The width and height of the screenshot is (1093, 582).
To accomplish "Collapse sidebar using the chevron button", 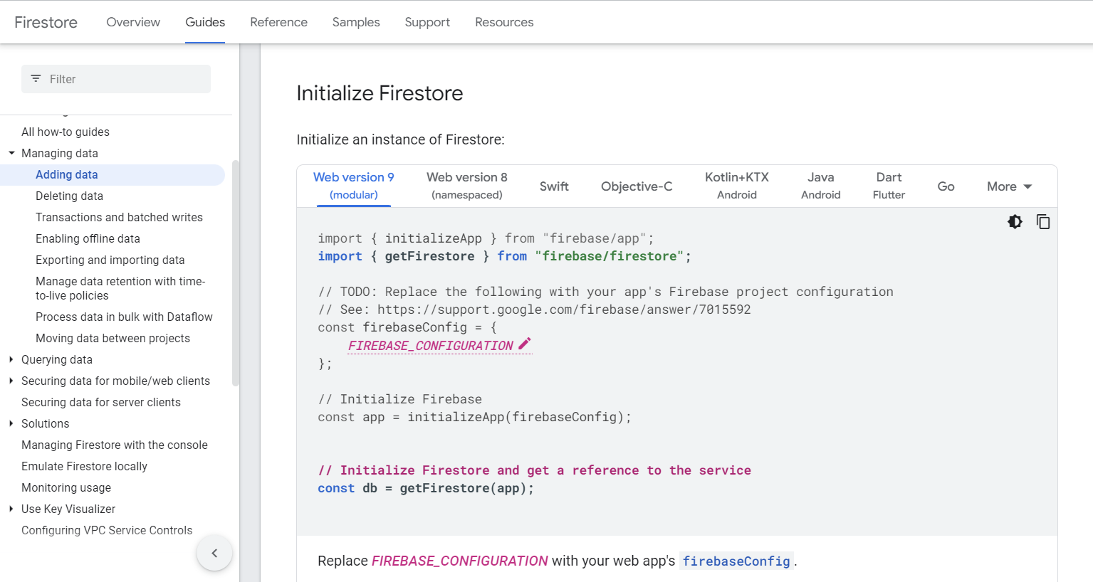I will point(214,553).
